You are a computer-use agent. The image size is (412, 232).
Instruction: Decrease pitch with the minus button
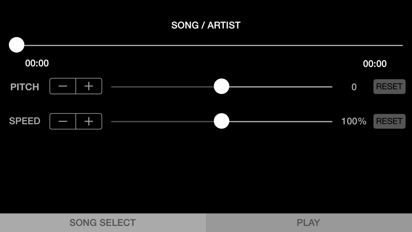(63, 87)
